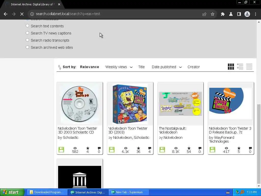
Task: Click software floppy icon on Nostalgivault card
Action: (162, 150)
